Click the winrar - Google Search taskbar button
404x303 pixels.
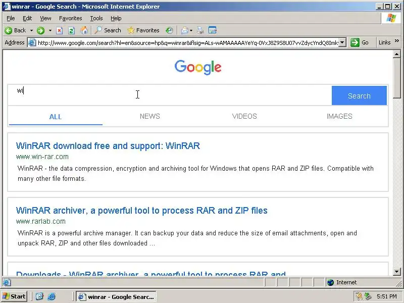coord(116,296)
